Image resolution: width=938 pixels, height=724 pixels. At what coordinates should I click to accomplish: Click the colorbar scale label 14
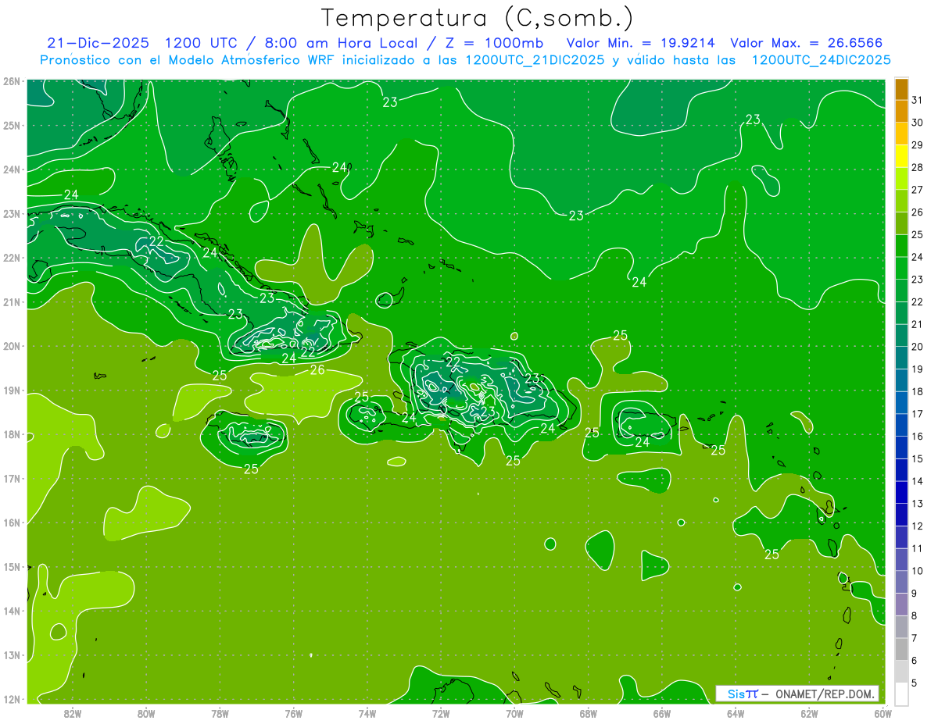click(x=918, y=481)
